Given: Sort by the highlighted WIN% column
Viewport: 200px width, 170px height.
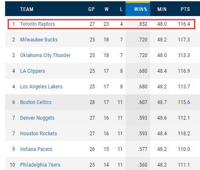Looking at the screenshot, I should tap(138, 9).
